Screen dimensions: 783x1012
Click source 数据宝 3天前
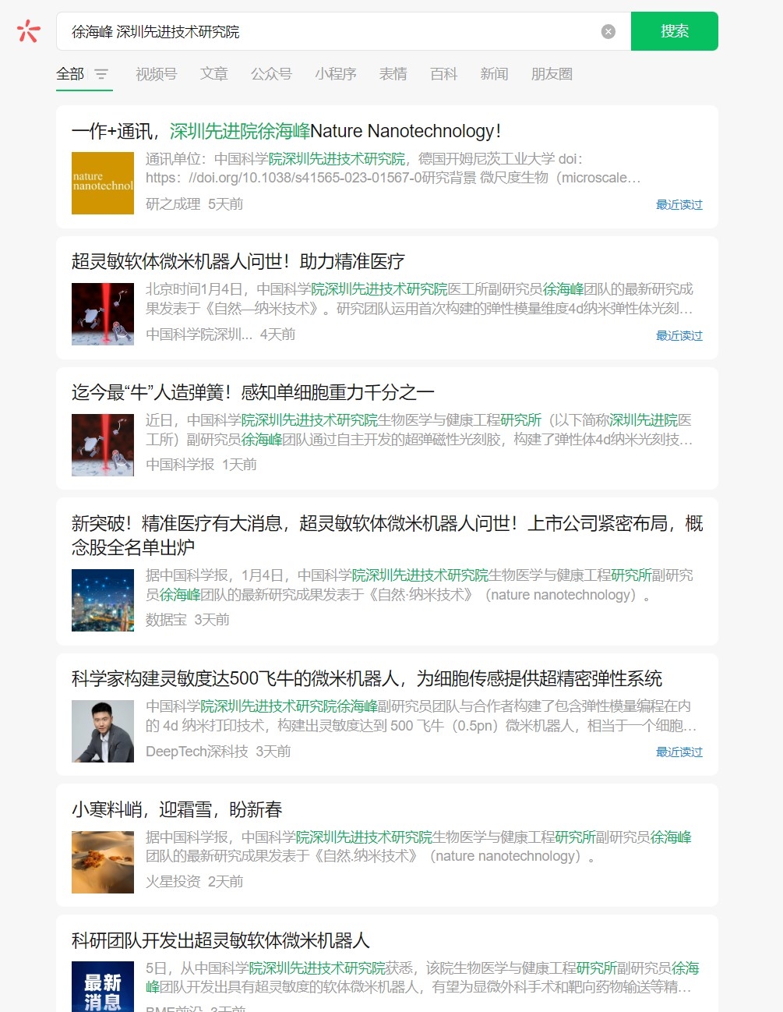tap(188, 620)
